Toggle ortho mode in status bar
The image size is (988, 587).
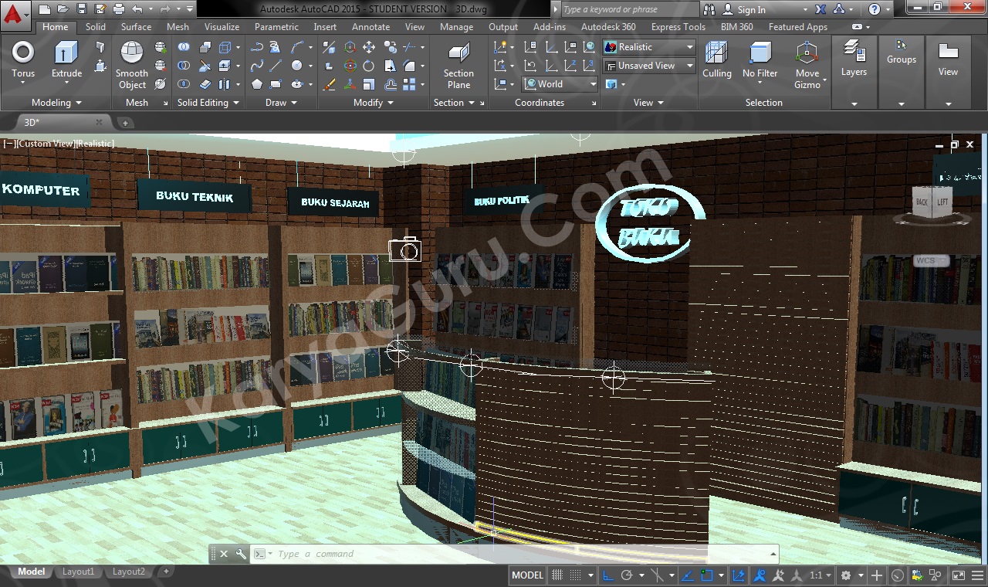[x=608, y=575]
